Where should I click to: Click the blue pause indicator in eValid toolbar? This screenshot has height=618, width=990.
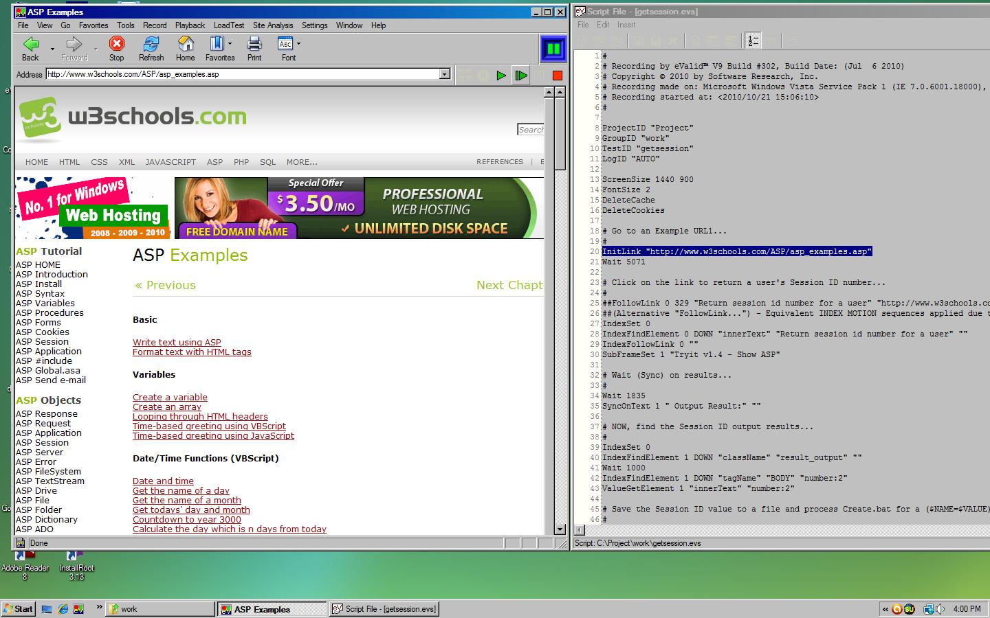click(x=553, y=49)
